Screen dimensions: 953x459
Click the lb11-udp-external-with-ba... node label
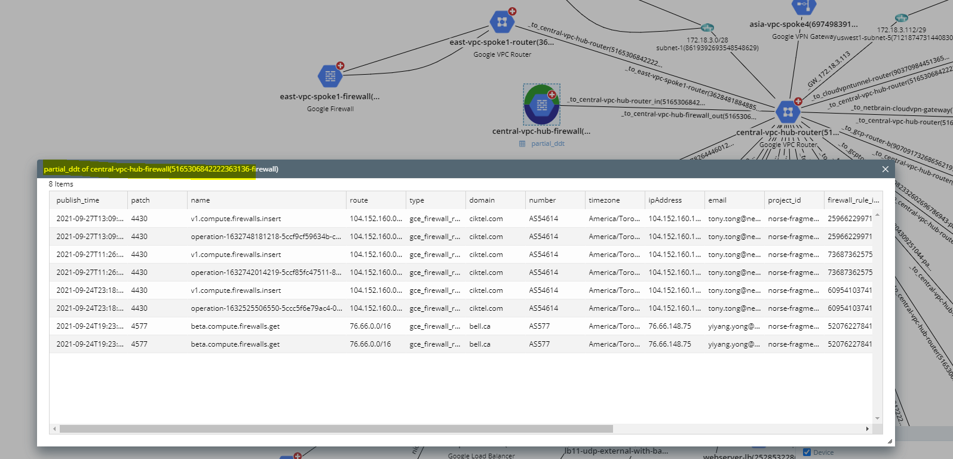(617, 451)
